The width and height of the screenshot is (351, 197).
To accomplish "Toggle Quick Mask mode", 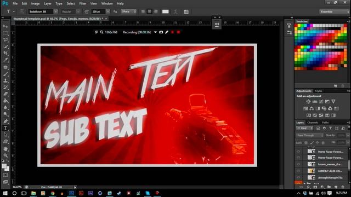I will 5,175.
